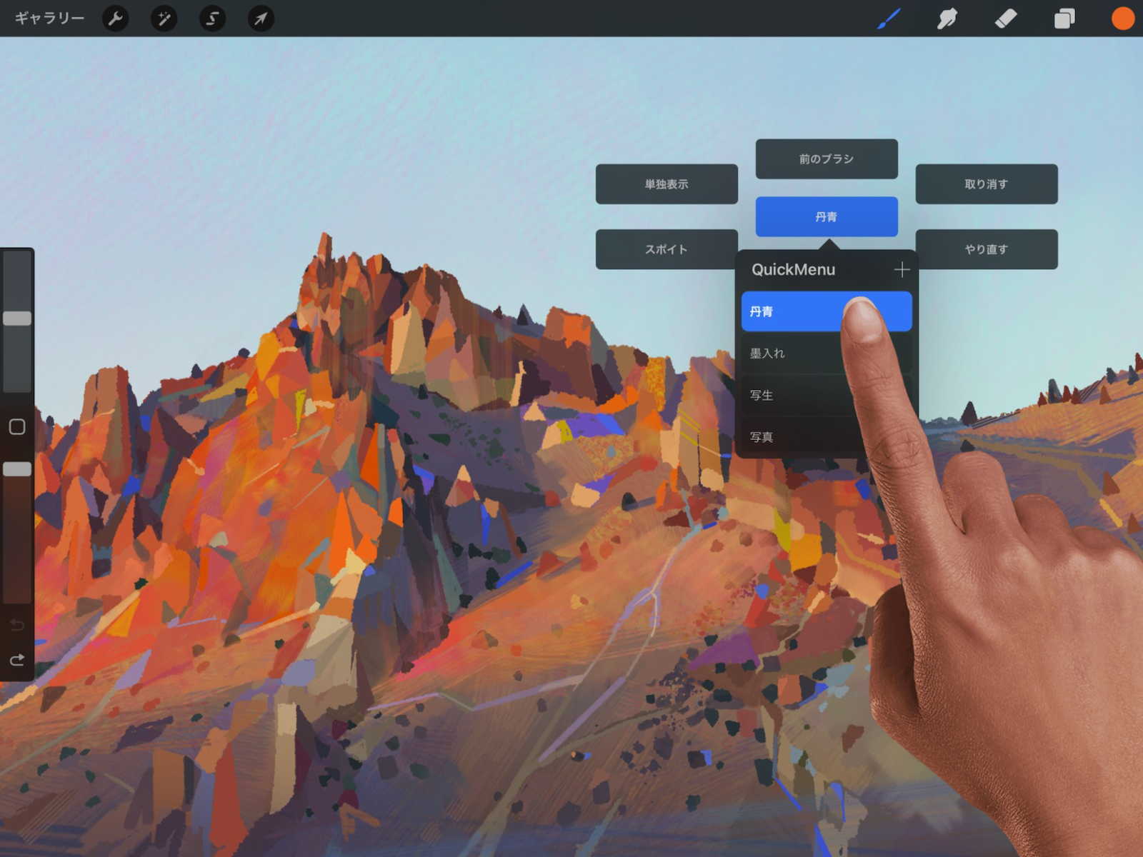Select the Selection S-shaped tool
Screen dimensions: 1143x857
point(212,19)
